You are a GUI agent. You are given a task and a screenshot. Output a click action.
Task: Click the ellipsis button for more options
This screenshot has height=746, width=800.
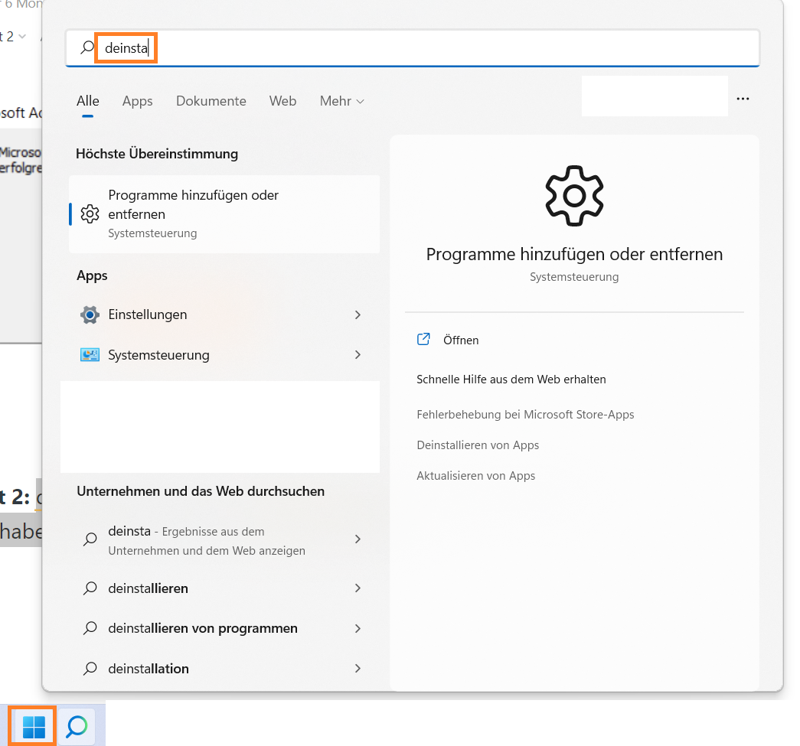point(743,98)
